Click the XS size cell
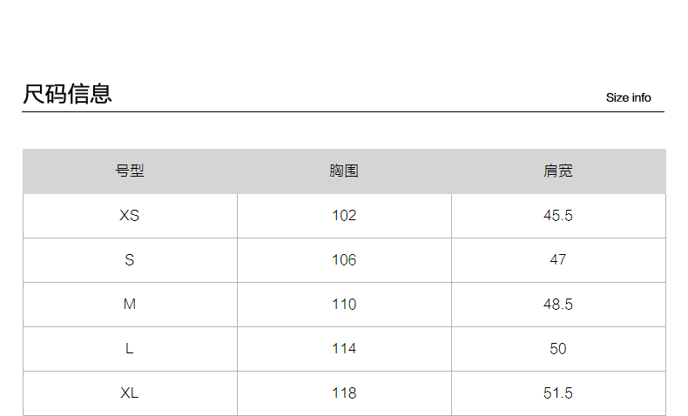 click(x=130, y=216)
